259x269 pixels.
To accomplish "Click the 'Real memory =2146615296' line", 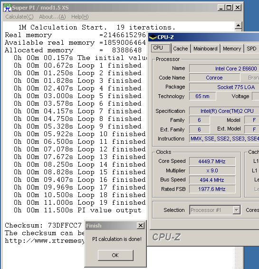I will 76,35.
